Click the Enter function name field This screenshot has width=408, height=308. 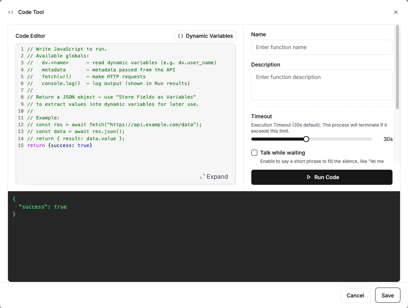coord(322,47)
